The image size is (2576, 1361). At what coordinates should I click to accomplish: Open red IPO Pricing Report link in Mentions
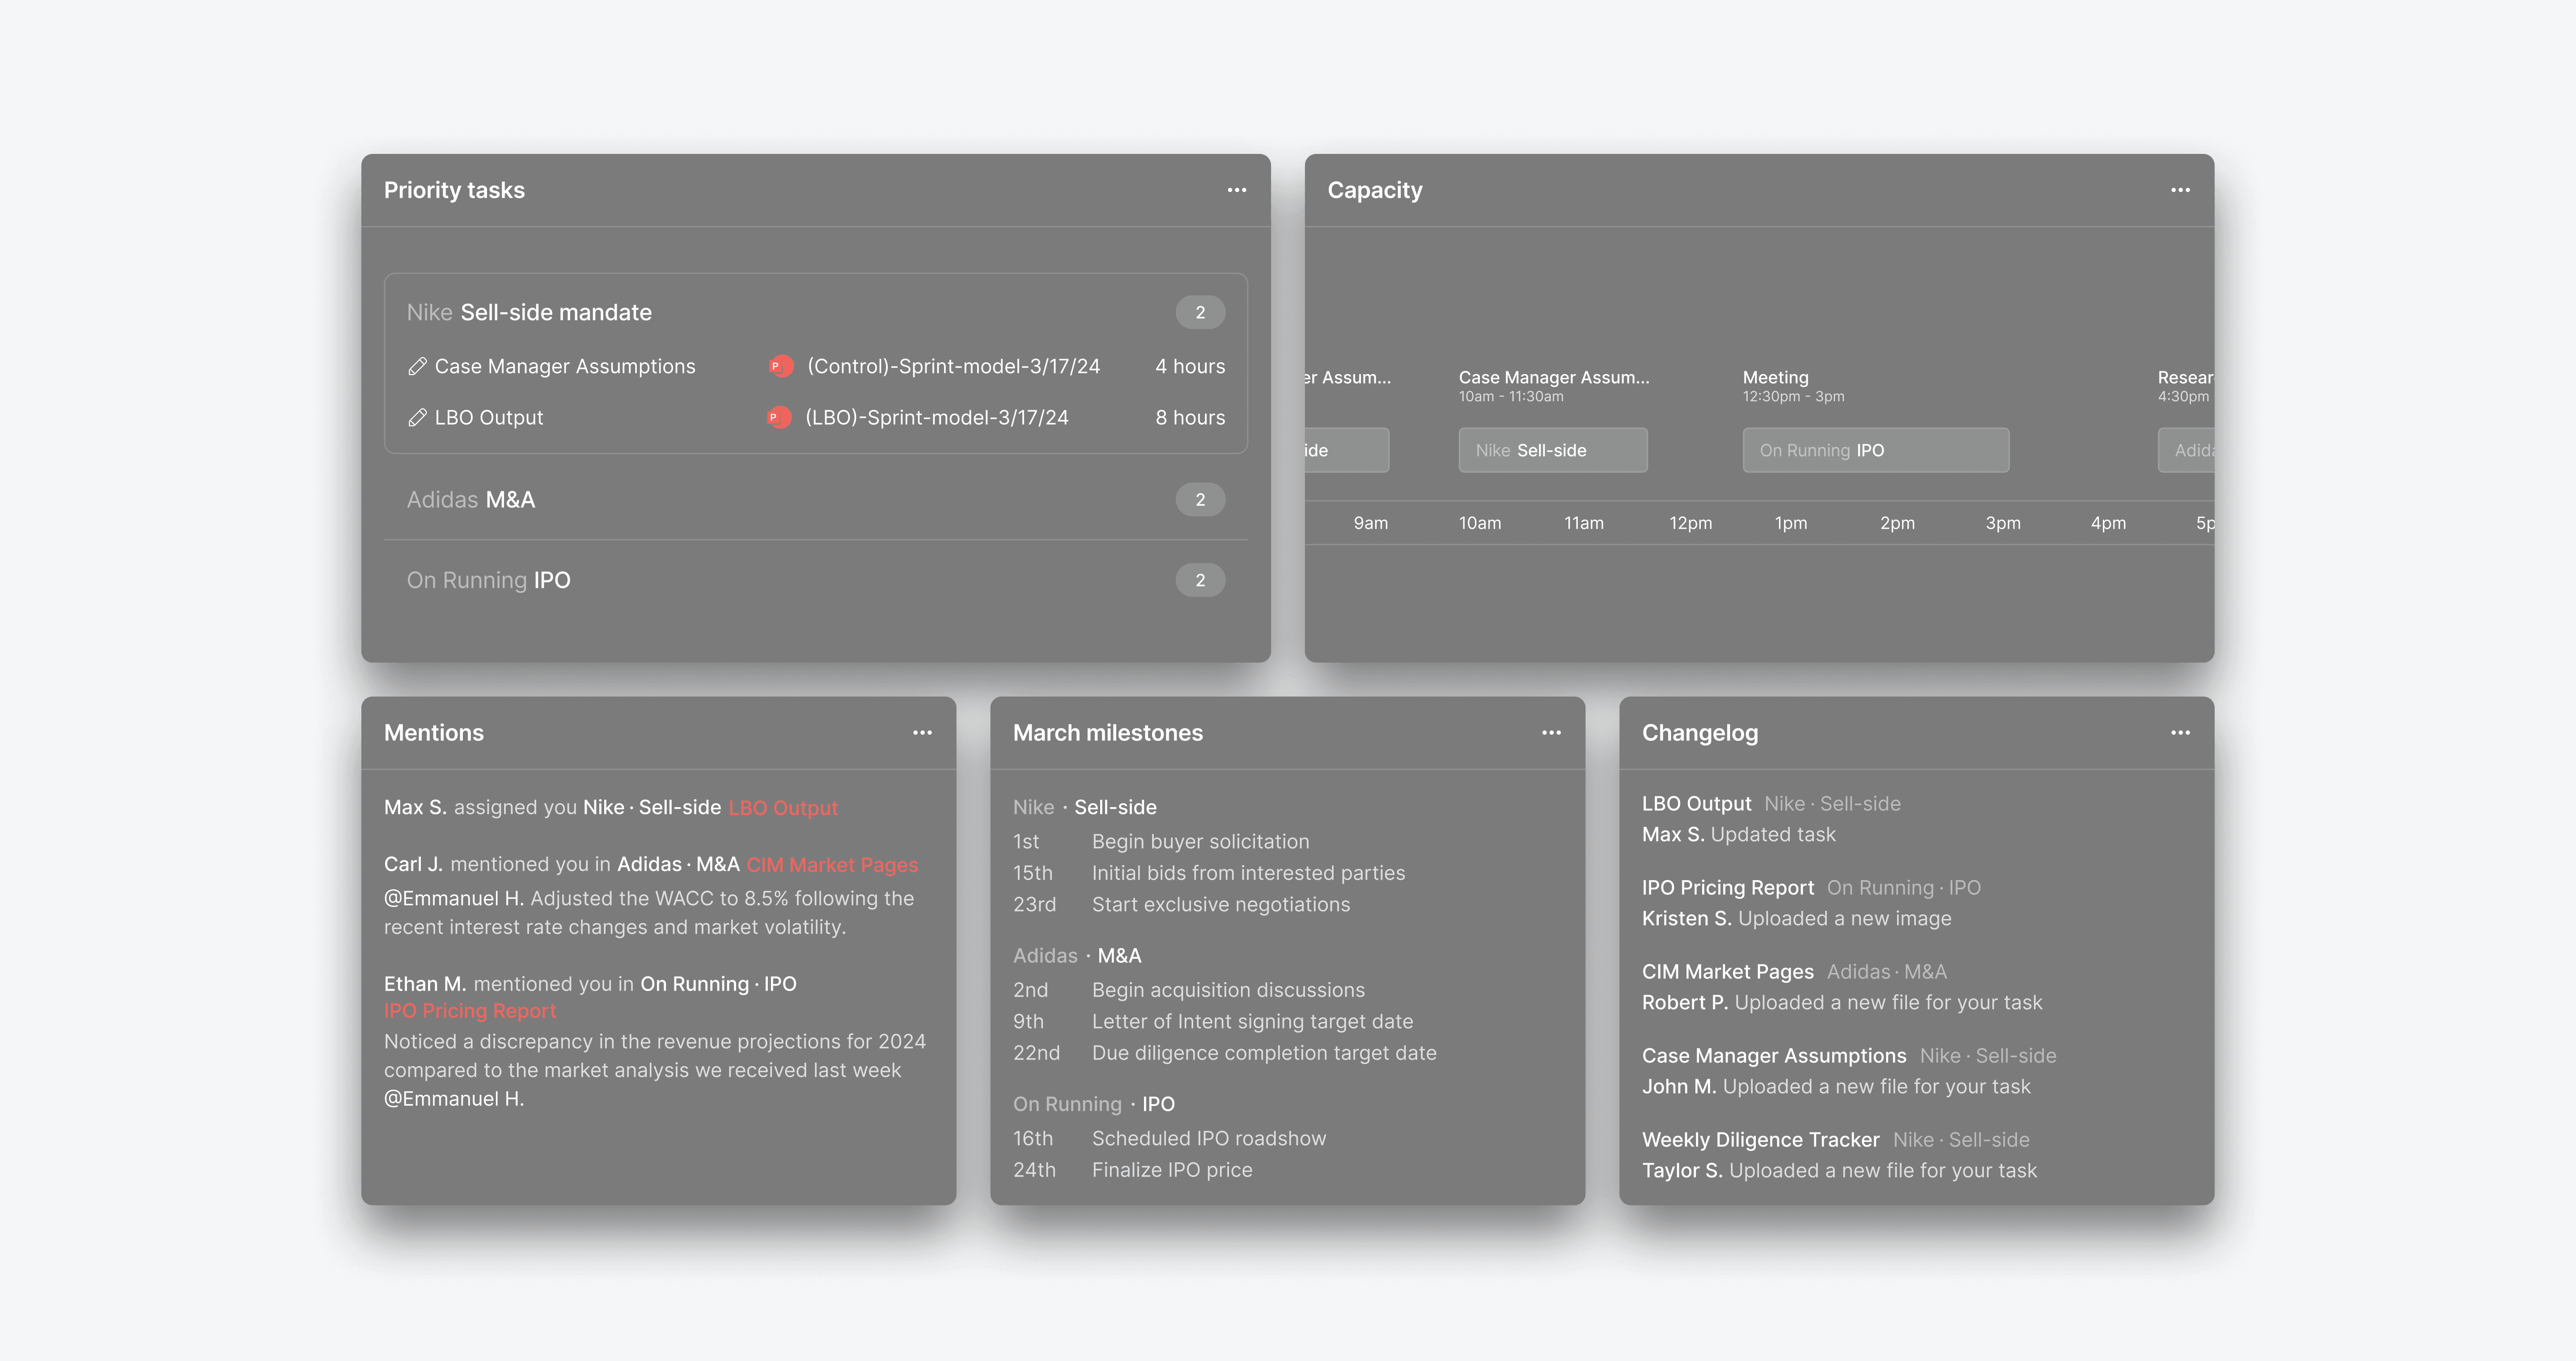(470, 1012)
